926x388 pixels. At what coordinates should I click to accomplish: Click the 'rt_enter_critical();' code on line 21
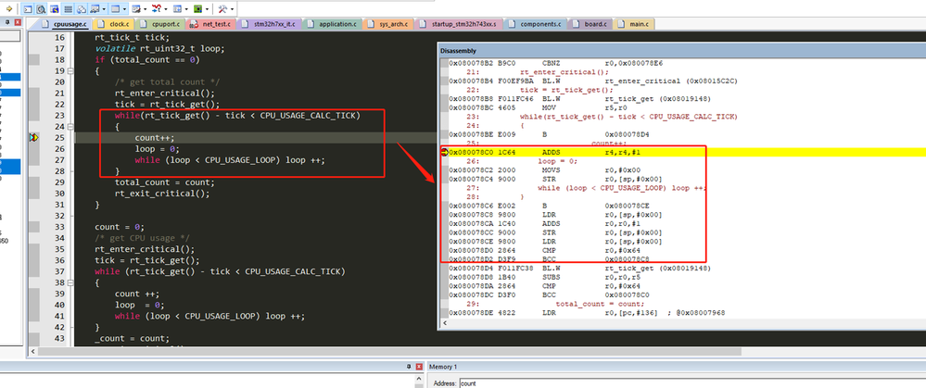165,94
